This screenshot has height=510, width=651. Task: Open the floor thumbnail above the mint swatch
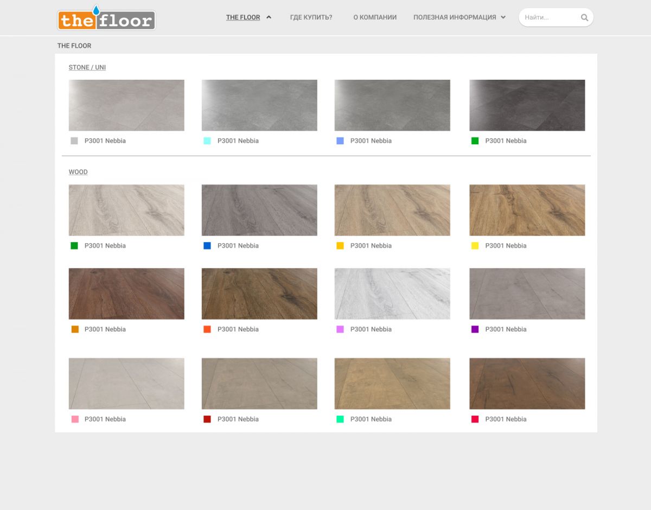(392, 384)
